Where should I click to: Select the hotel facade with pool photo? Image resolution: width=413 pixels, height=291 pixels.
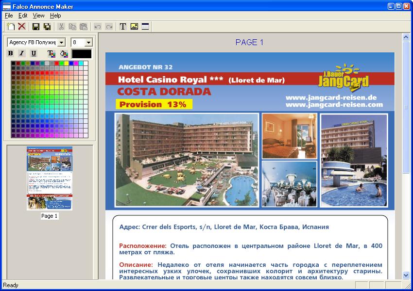(x=354, y=161)
